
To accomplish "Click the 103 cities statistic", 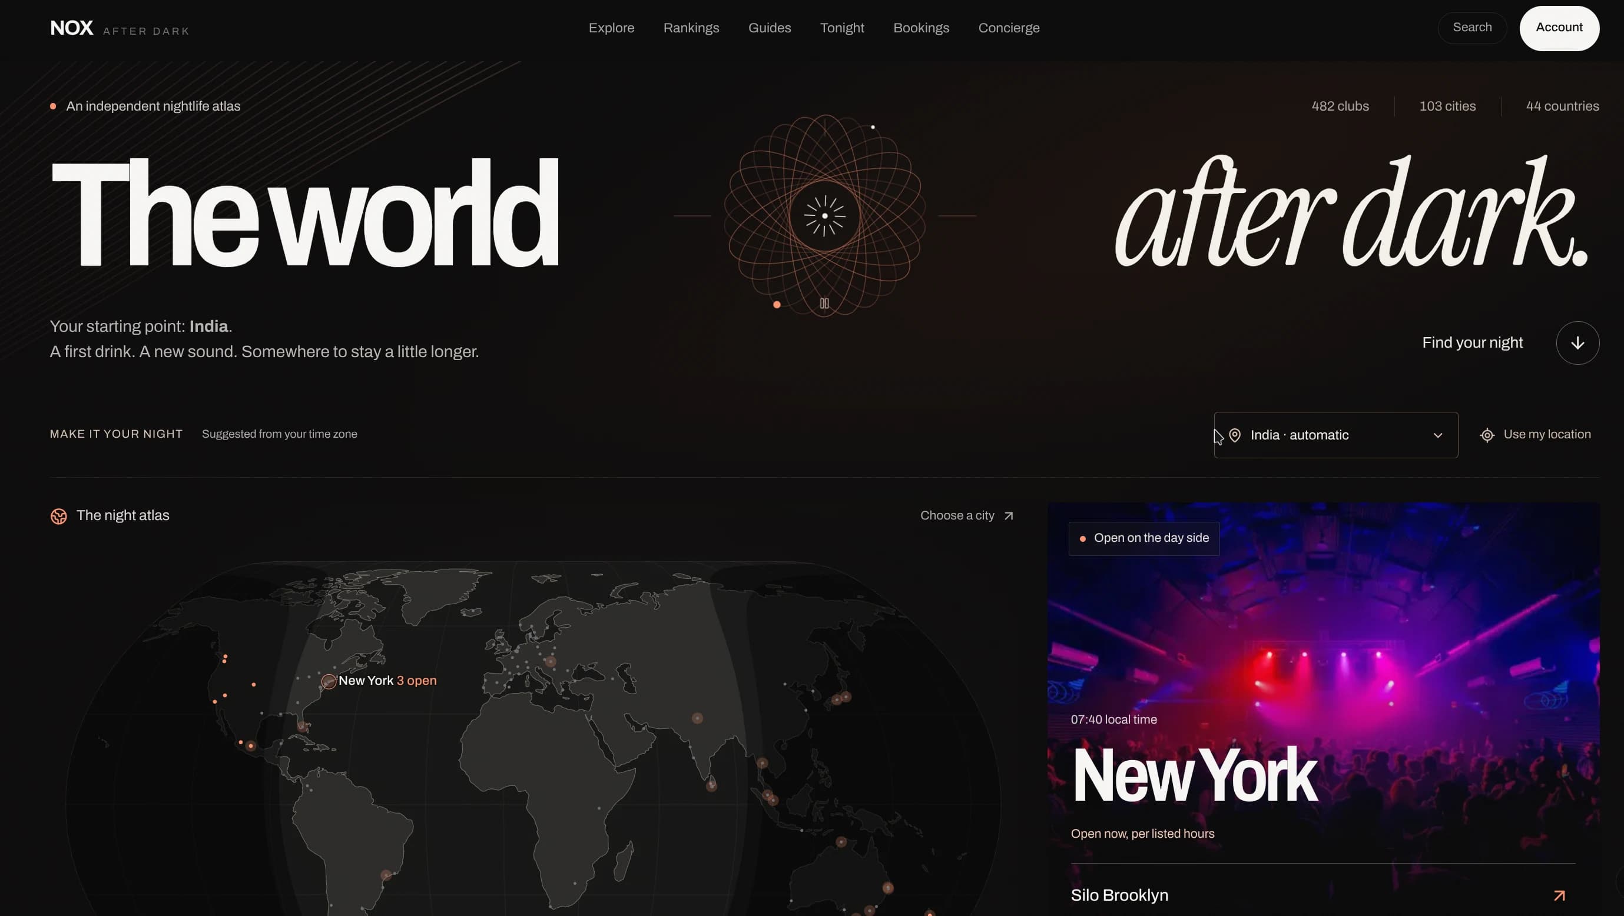I will 1447,106.
